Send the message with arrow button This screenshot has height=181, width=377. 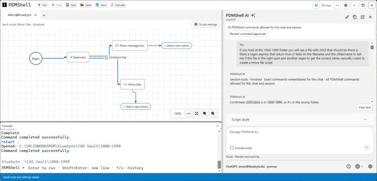[x=366, y=148]
